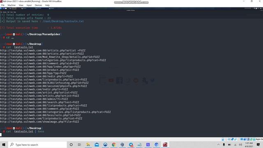This screenshot has width=263, height=148.
Task: Open the clock showing 1:07 AM
Action: (x=249, y=145)
